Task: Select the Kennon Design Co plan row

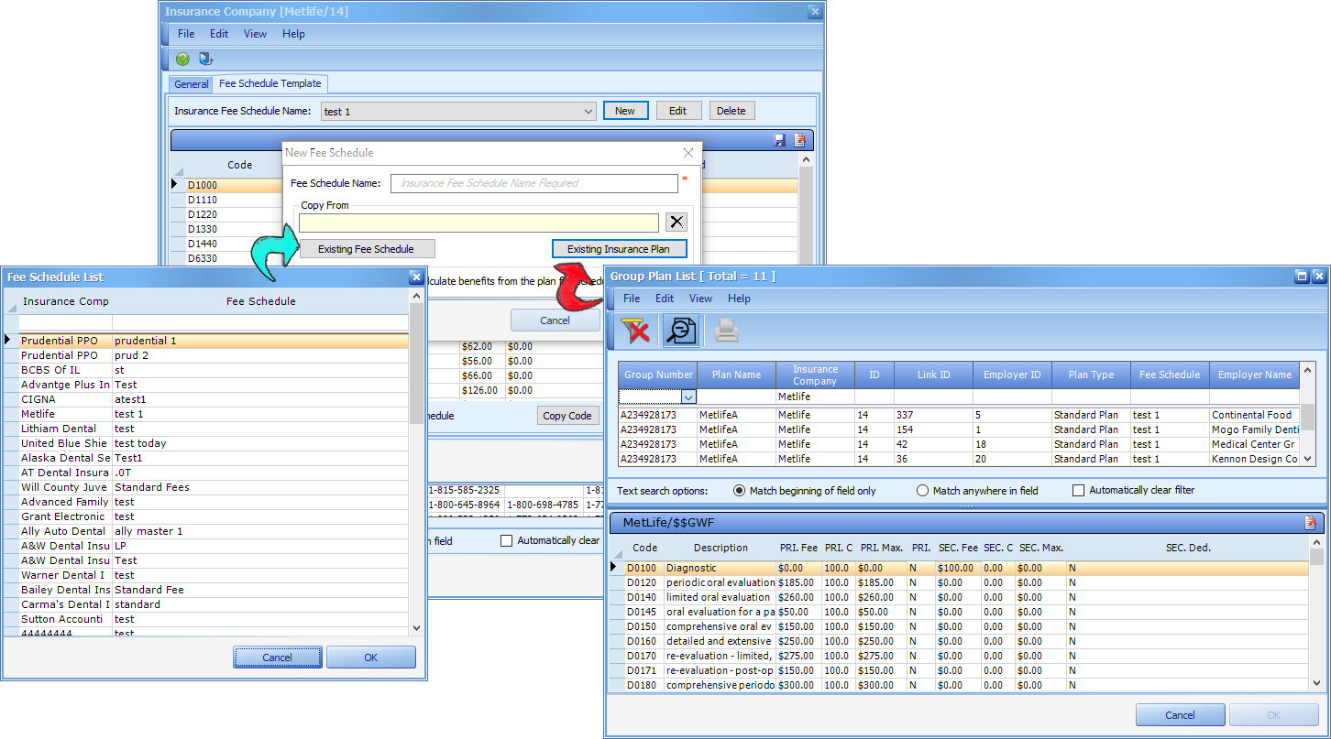Action: coord(960,459)
